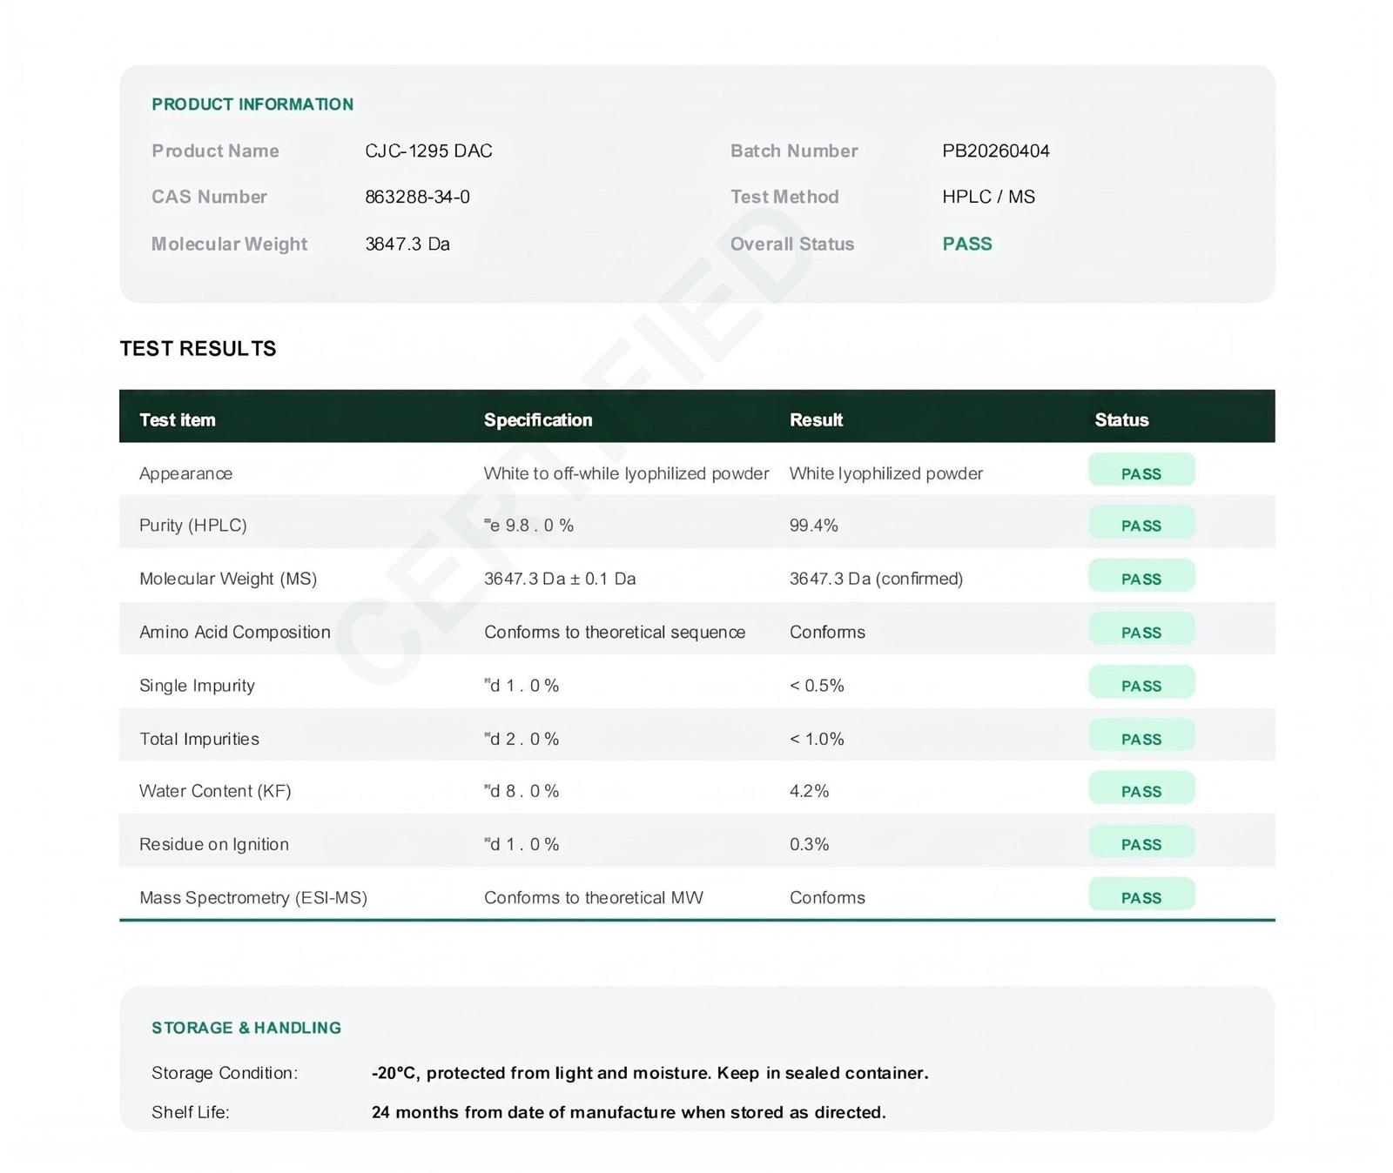
Task: Click the 'White to off-while lyophilized powder' specification
Action: point(626,473)
